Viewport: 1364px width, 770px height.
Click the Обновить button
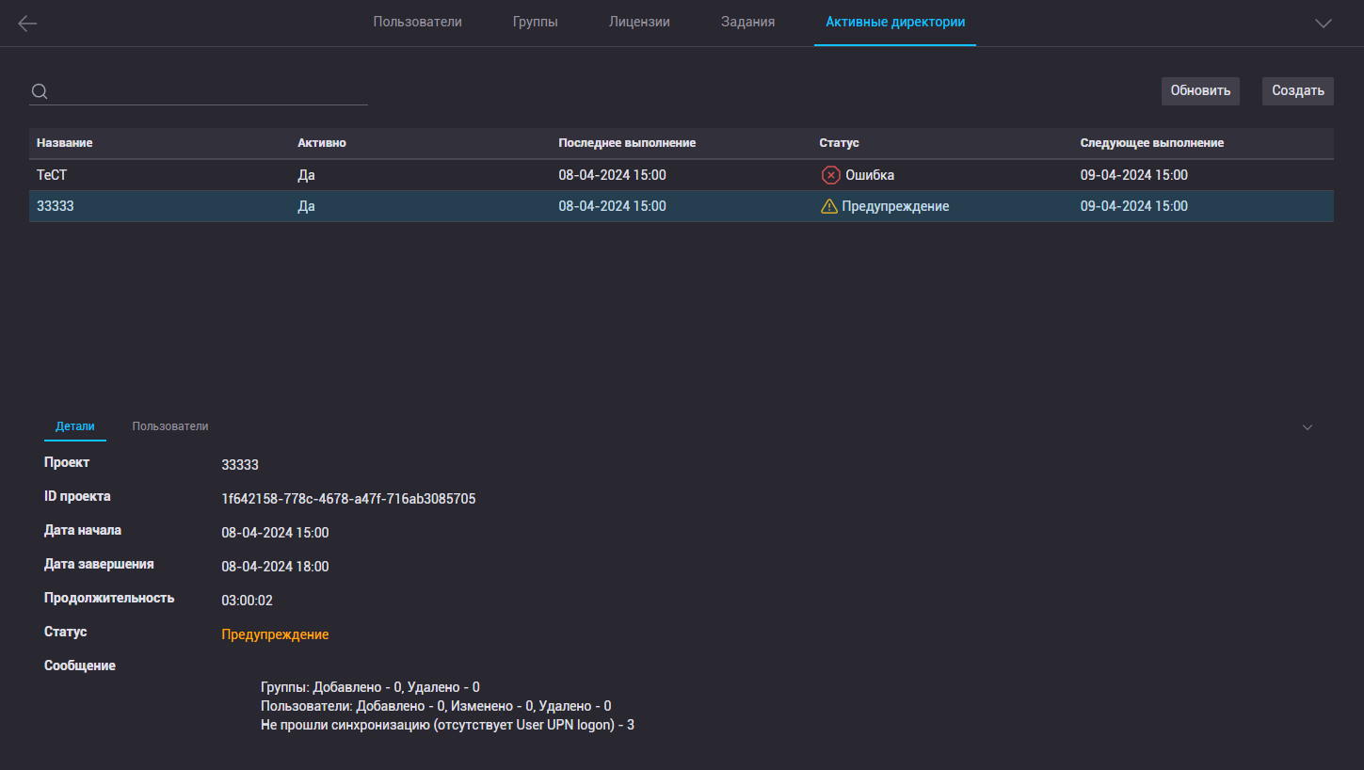point(1200,90)
